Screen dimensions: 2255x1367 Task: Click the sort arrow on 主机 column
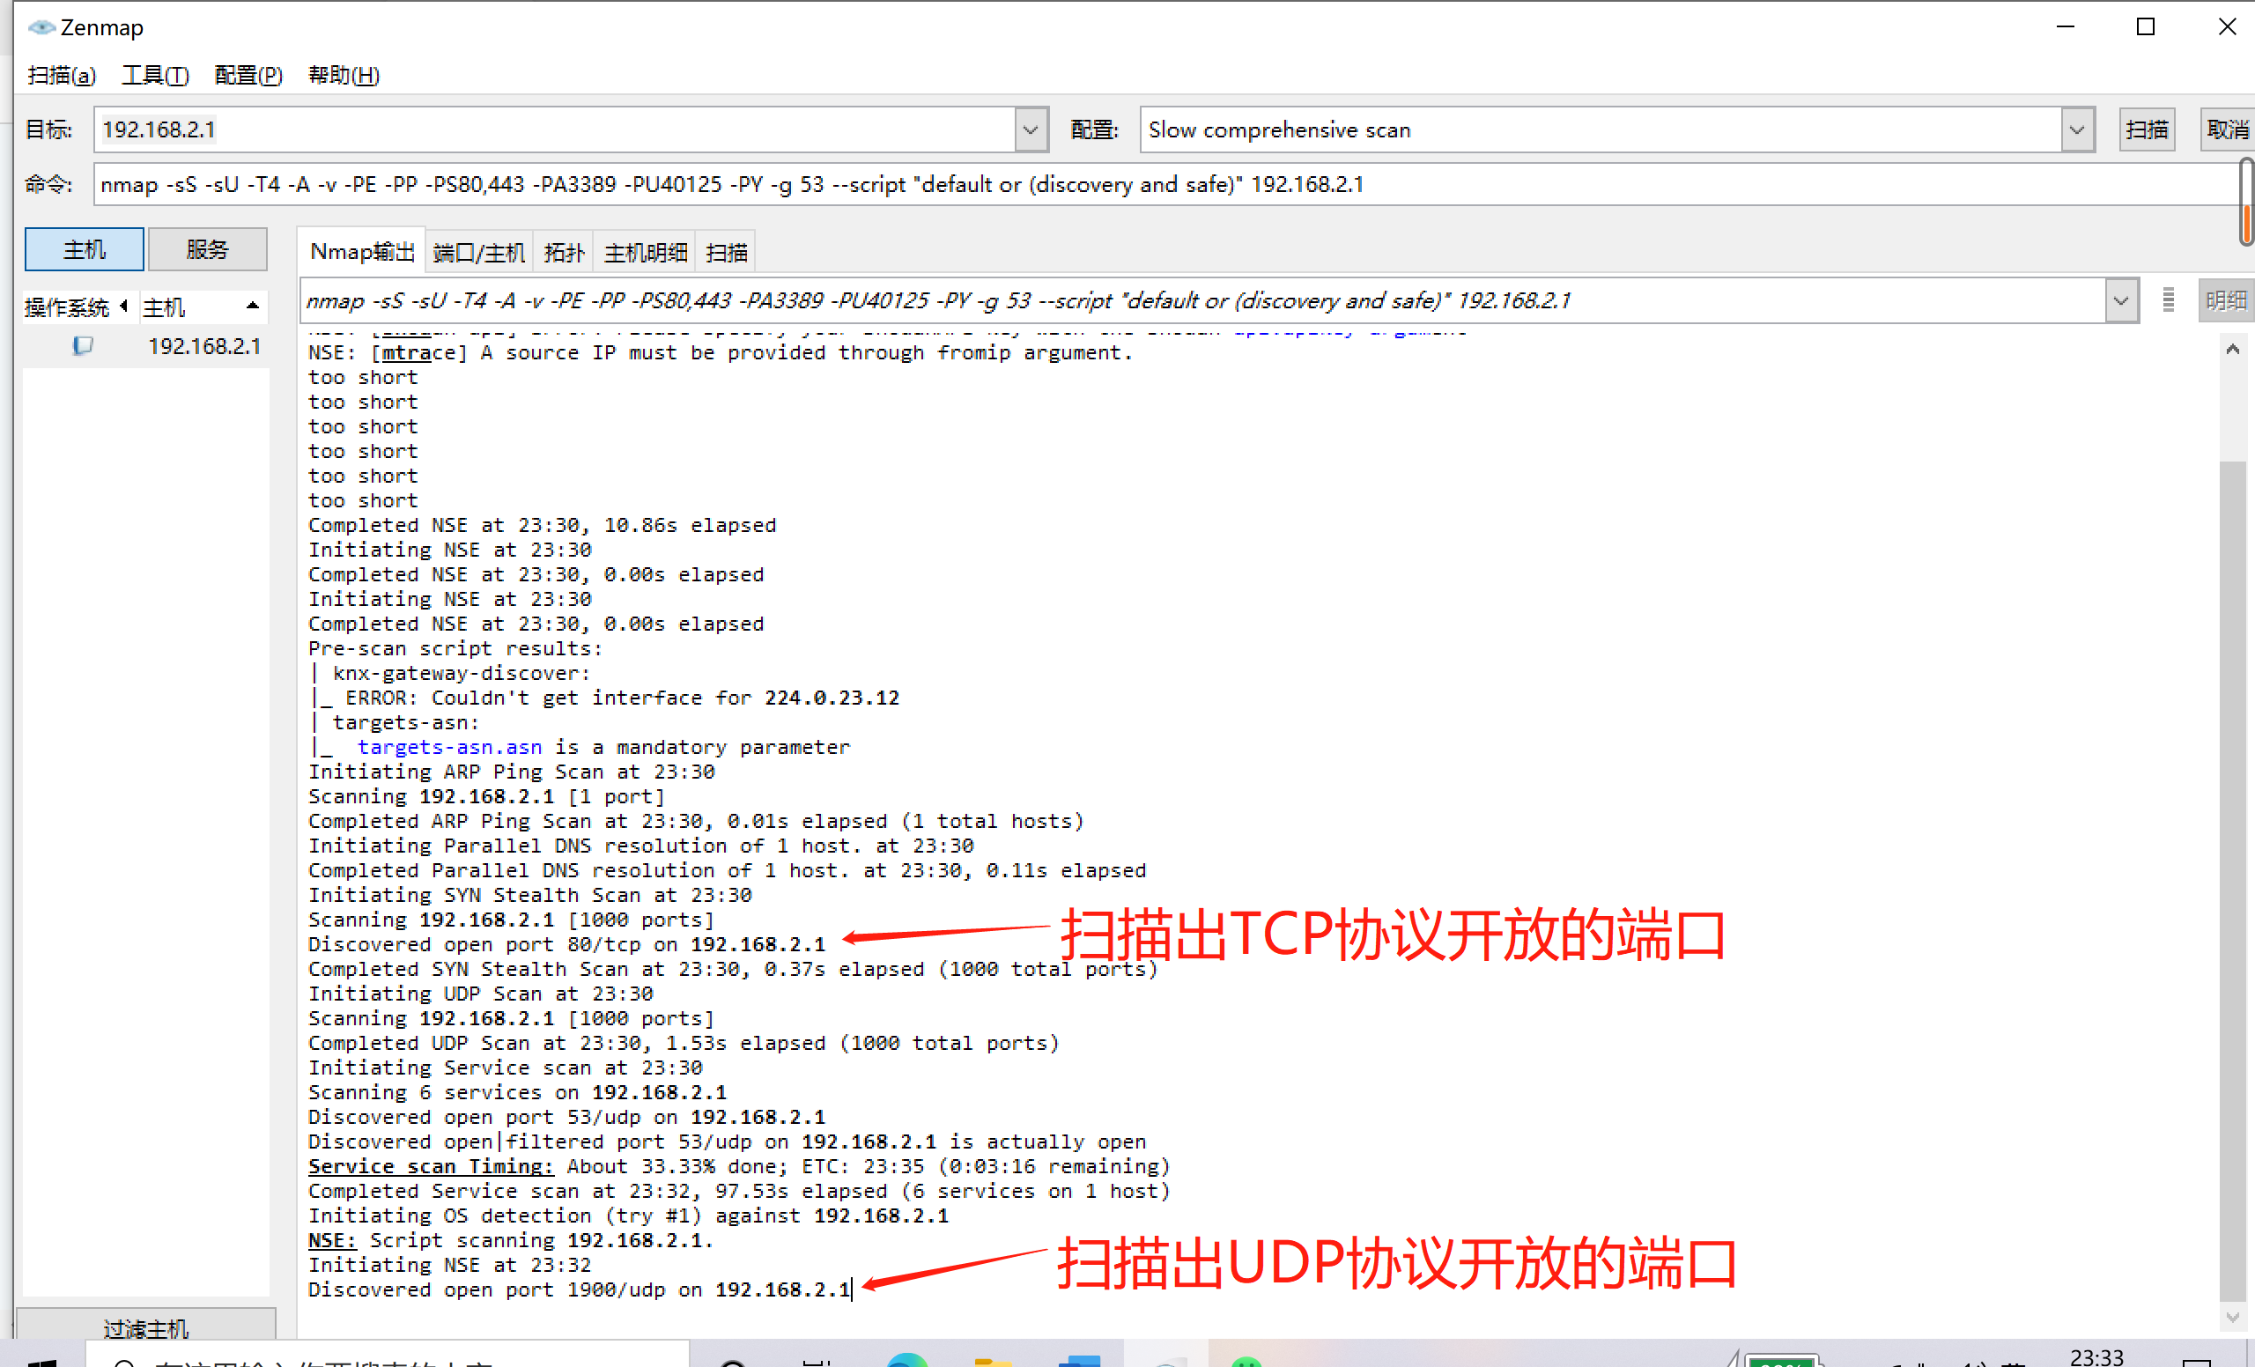click(253, 306)
